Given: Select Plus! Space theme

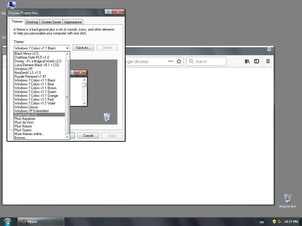Looking at the screenshot, I should pyautogui.click(x=40, y=130).
